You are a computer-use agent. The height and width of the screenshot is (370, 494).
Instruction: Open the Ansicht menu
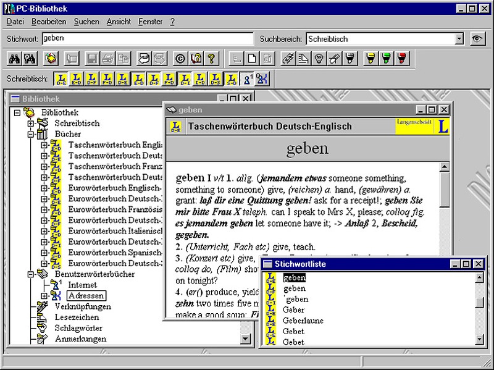pyautogui.click(x=119, y=22)
